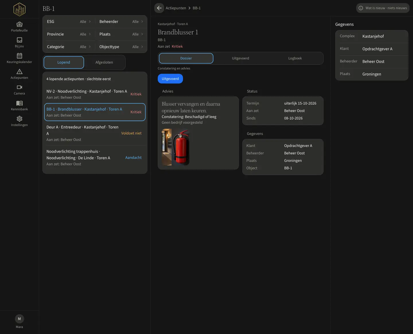Select the Dossier tab
The image size is (413, 334).
[186, 58]
